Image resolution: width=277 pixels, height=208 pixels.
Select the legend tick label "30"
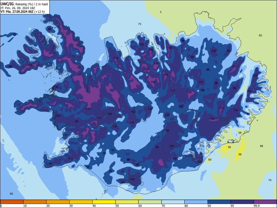[71, 206]
